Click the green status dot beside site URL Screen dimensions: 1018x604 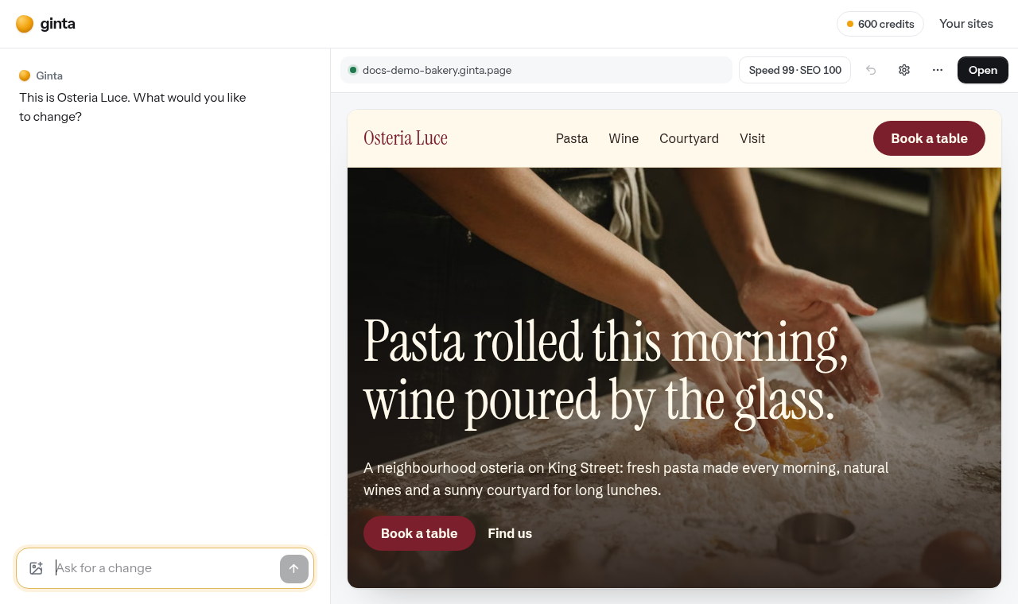pyautogui.click(x=353, y=70)
